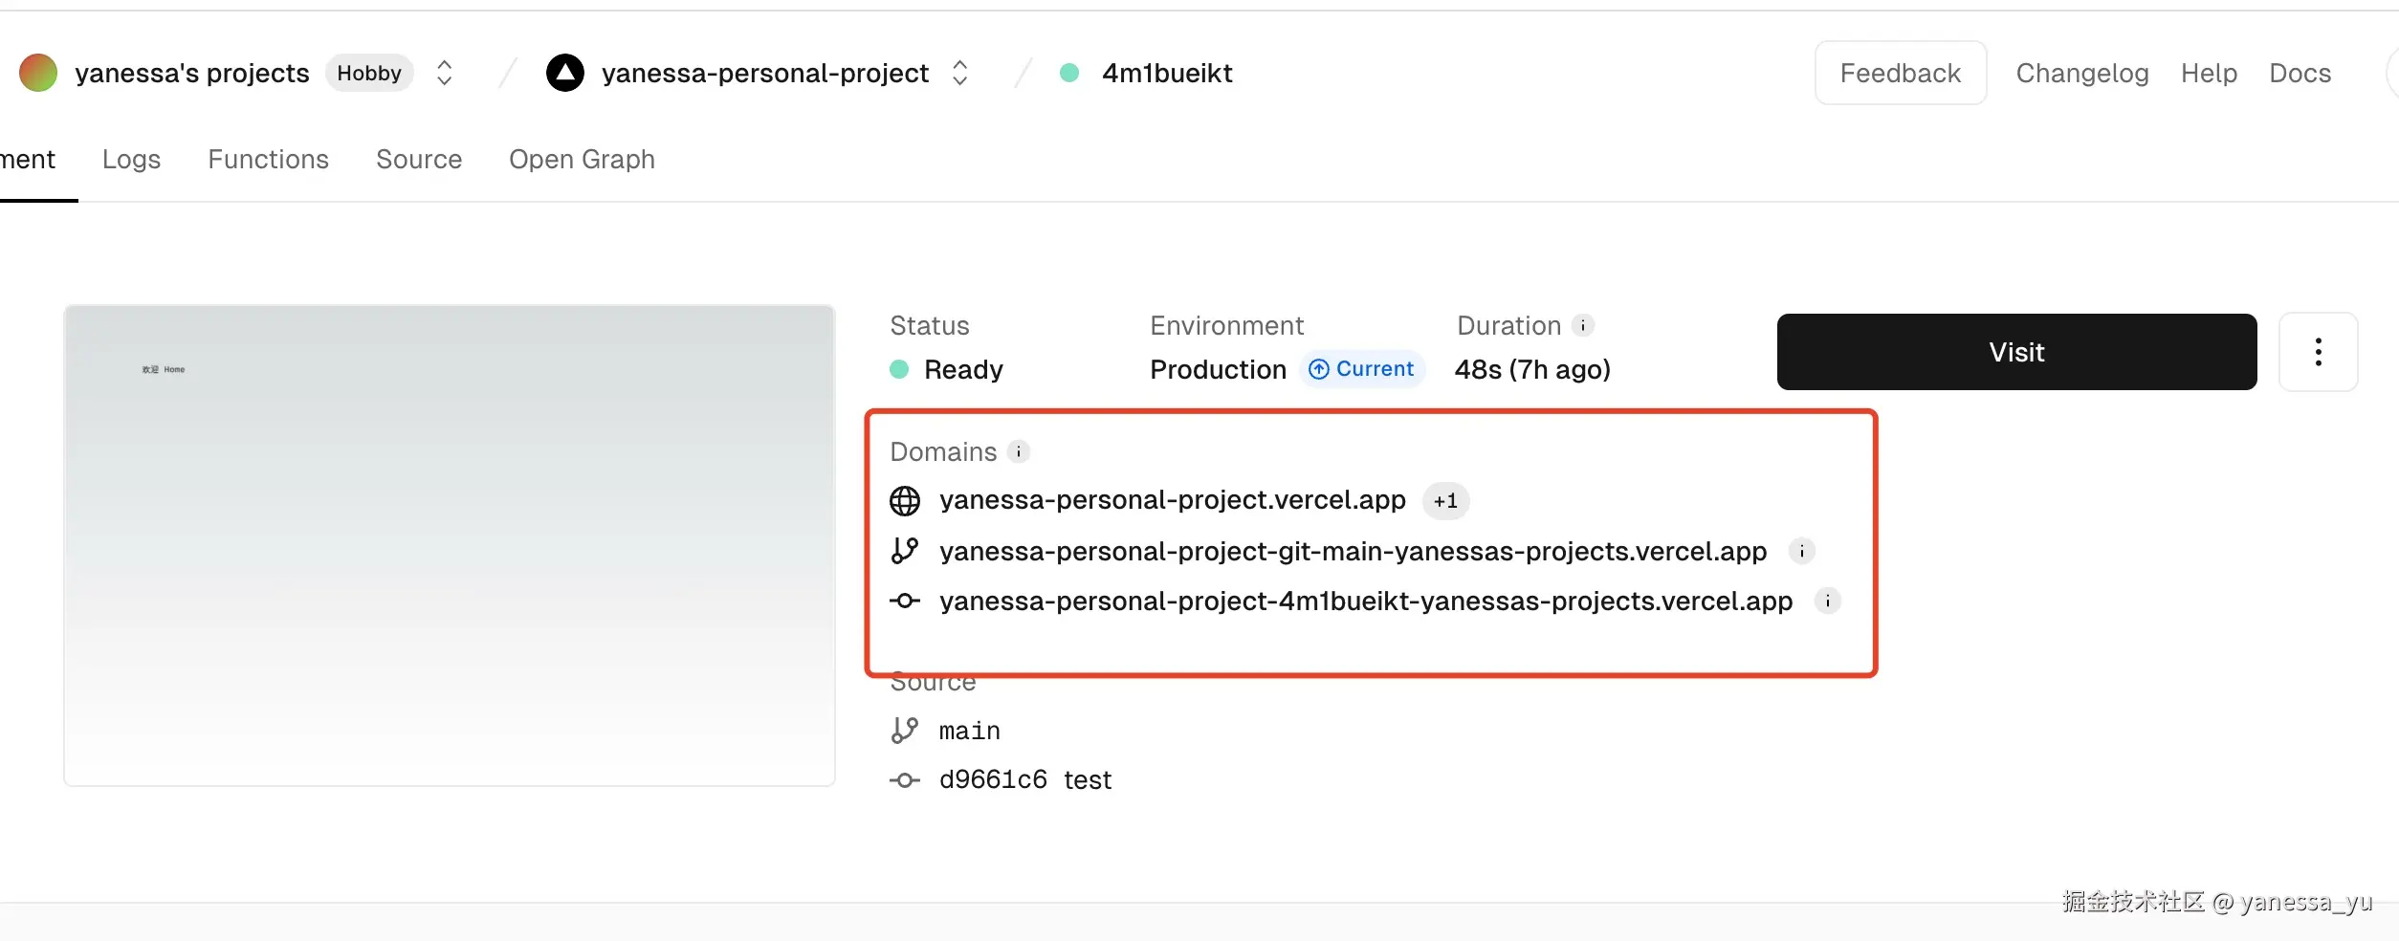2399x941 pixels.
Task: Open the project switcher for yanessa-personal-project
Action: pyautogui.click(x=960, y=73)
